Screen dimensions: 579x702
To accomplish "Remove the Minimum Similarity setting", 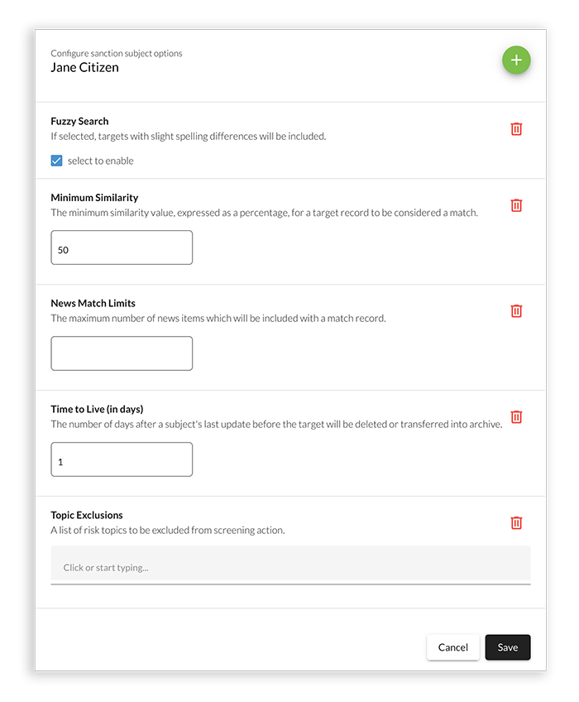I will 516,205.
